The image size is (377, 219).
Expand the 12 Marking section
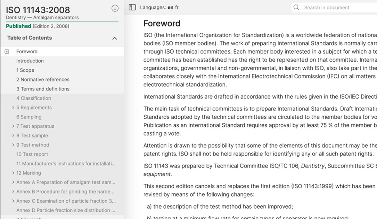[x=13, y=173]
